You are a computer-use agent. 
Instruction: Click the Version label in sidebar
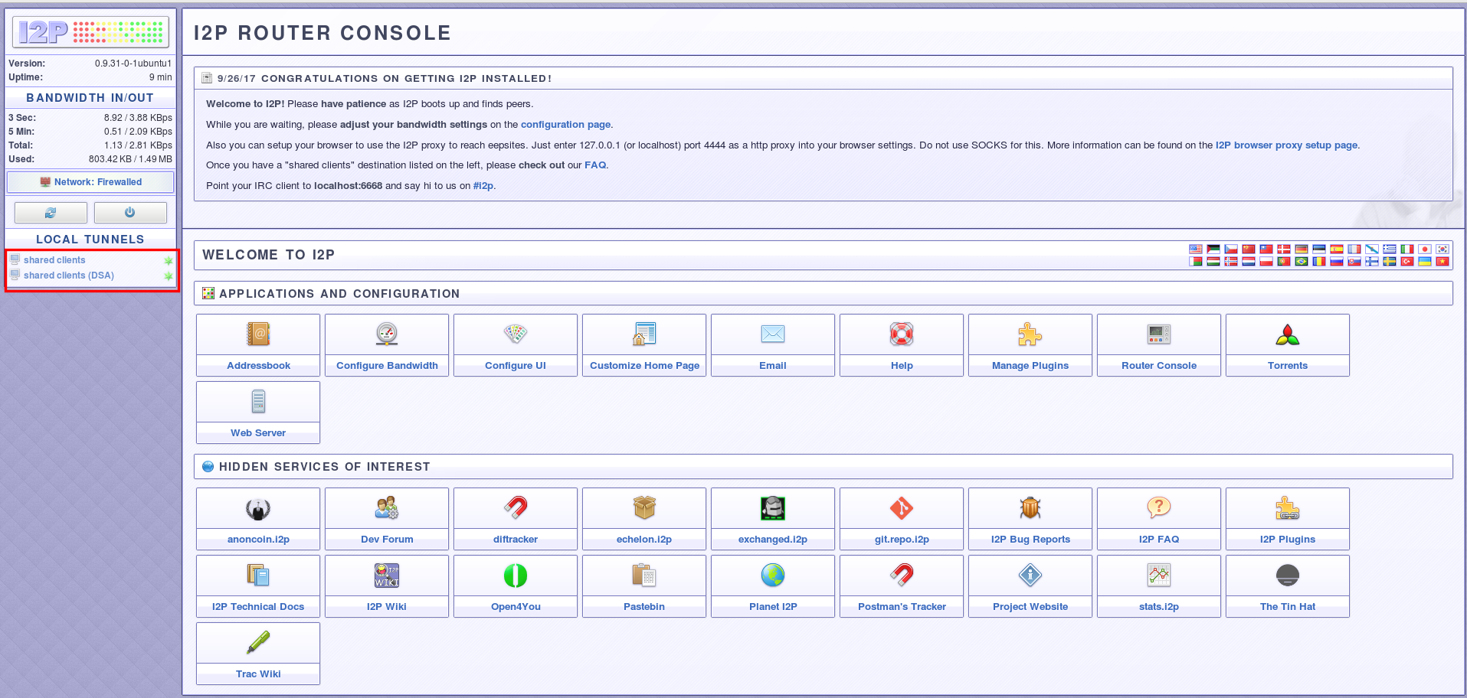[27, 64]
